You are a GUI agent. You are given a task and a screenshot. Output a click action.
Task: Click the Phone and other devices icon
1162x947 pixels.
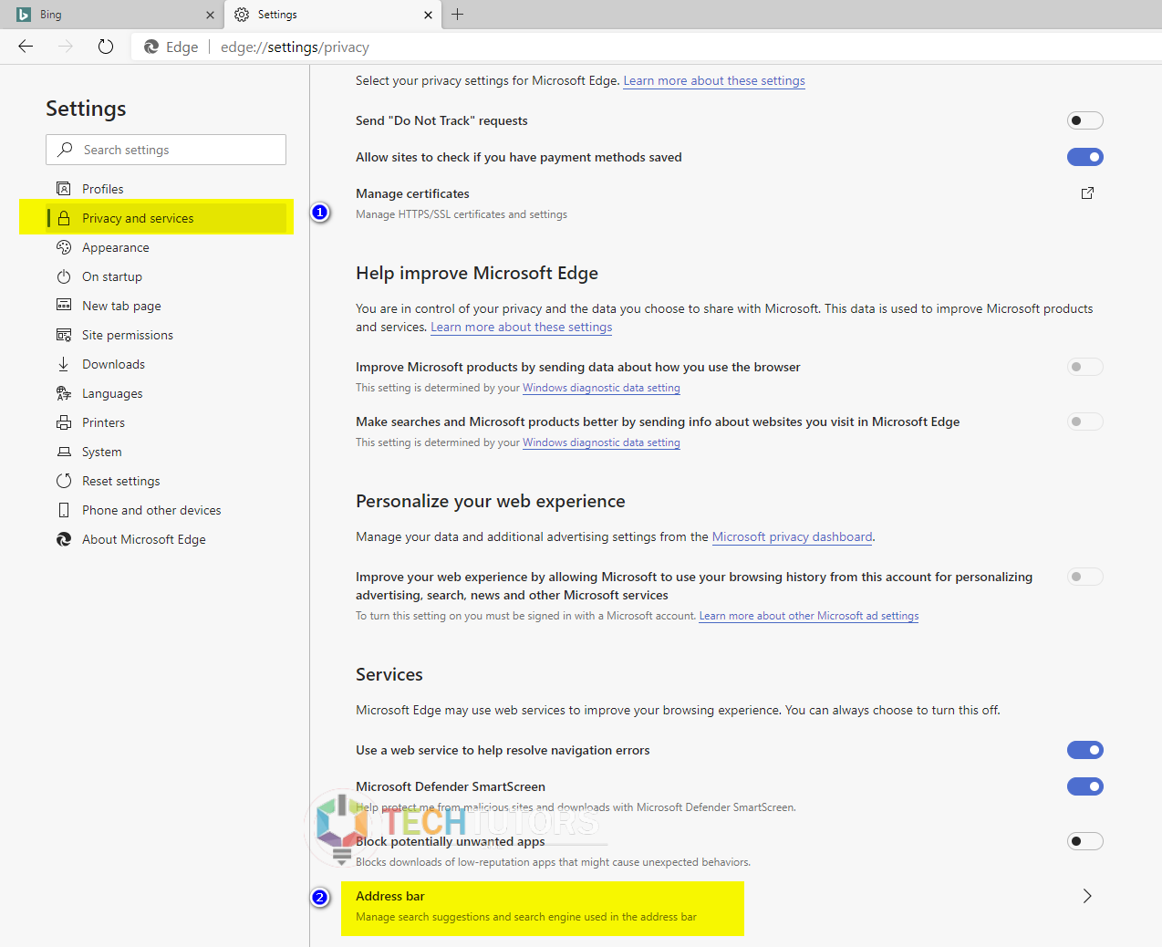point(64,510)
